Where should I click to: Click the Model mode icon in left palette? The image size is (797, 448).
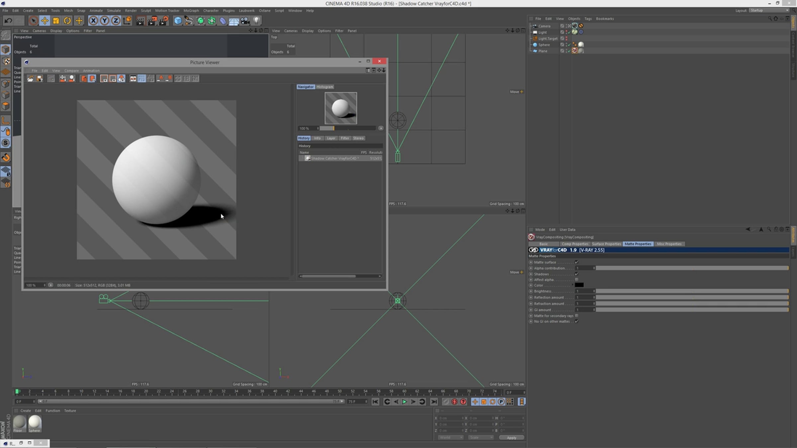6,49
